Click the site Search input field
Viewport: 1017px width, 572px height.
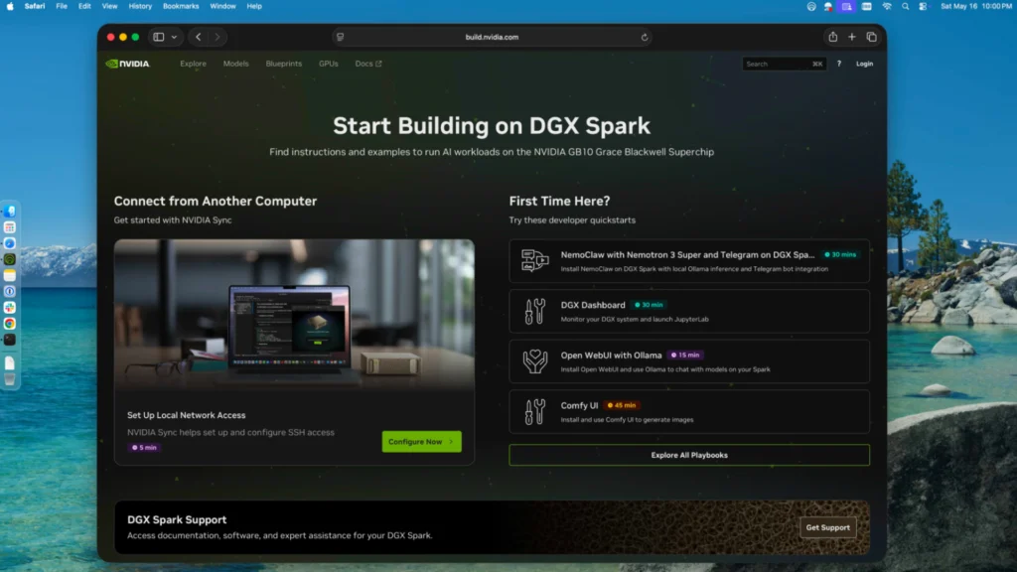tap(785, 64)
